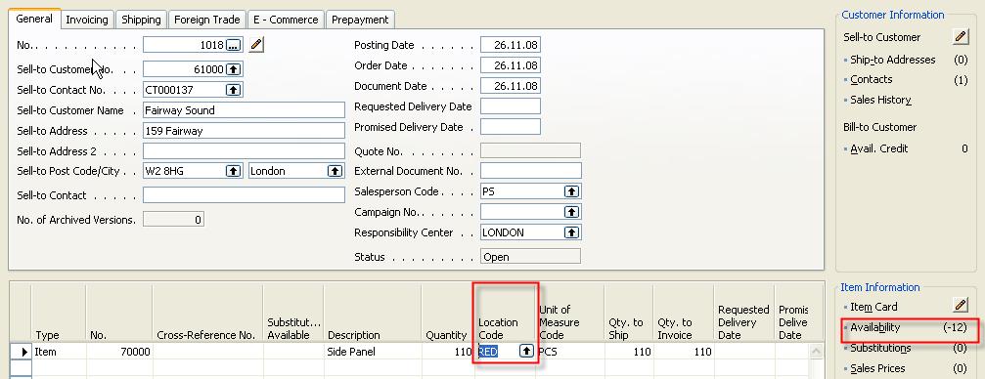Open the City London lookup arrow

335,171
